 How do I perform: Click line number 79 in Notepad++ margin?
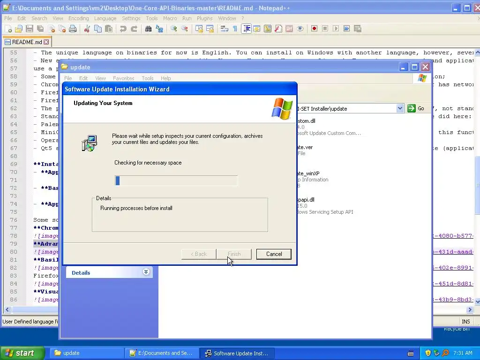coord(14,244)
